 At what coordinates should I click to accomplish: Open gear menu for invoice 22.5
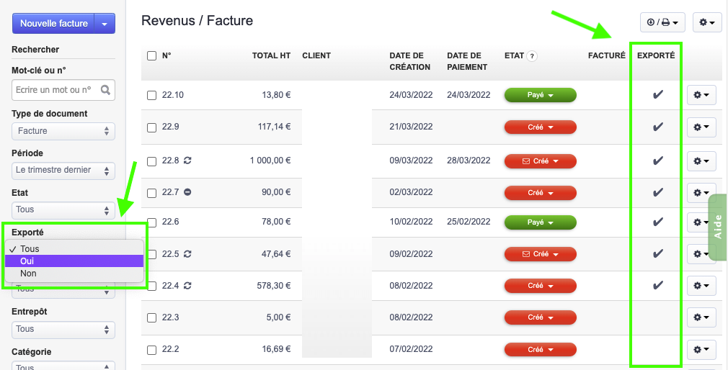[701, 254]
